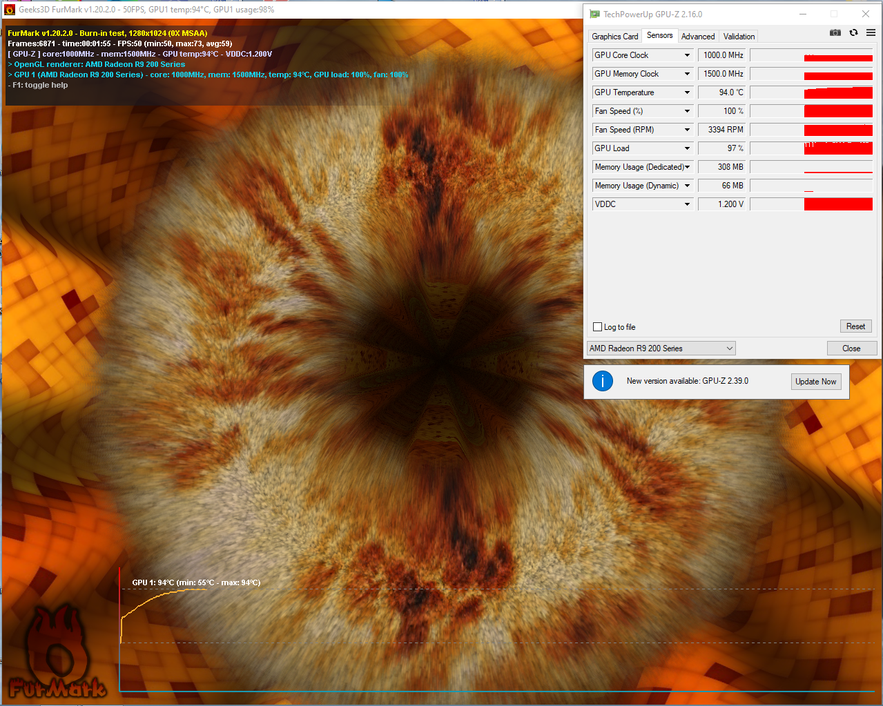Switch to the Advanced tab
This screenshot has height=706, width=883.
coord(698,37)
